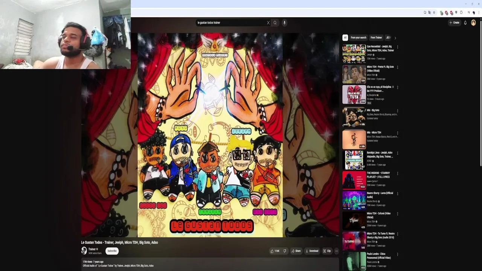
Task: Subscribe to the Trainer channel
Action: pyautogui.click(x=112, y=251)
